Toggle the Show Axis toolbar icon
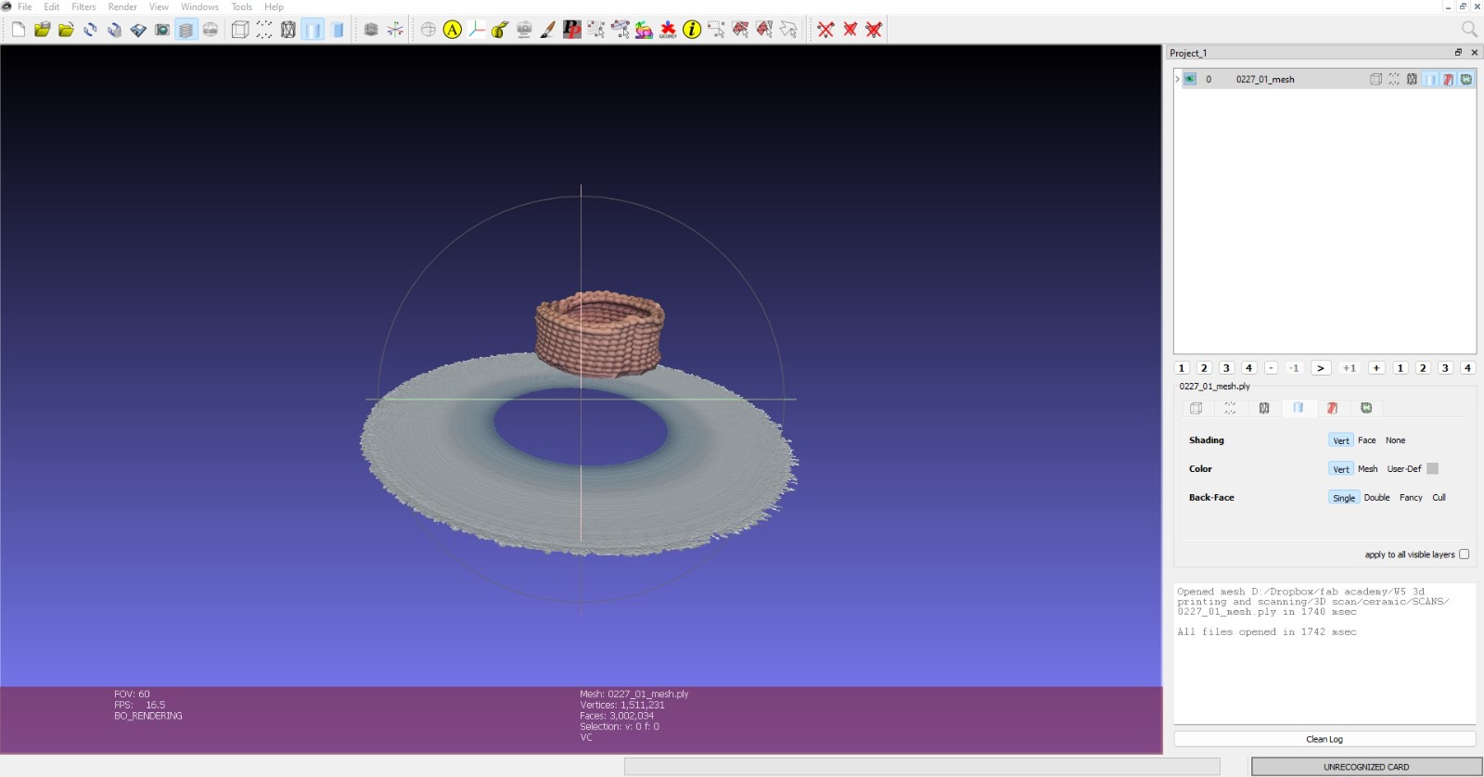This screenshot has width=1484, height=777. point(396,30)
